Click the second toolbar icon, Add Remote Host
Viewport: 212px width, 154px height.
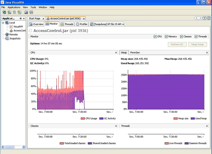9,12
